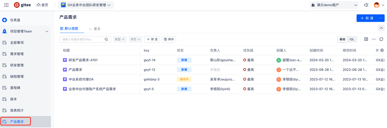Click the 测试中 status tag
Viewport: 387px width, 128px height.
point(184,79)
